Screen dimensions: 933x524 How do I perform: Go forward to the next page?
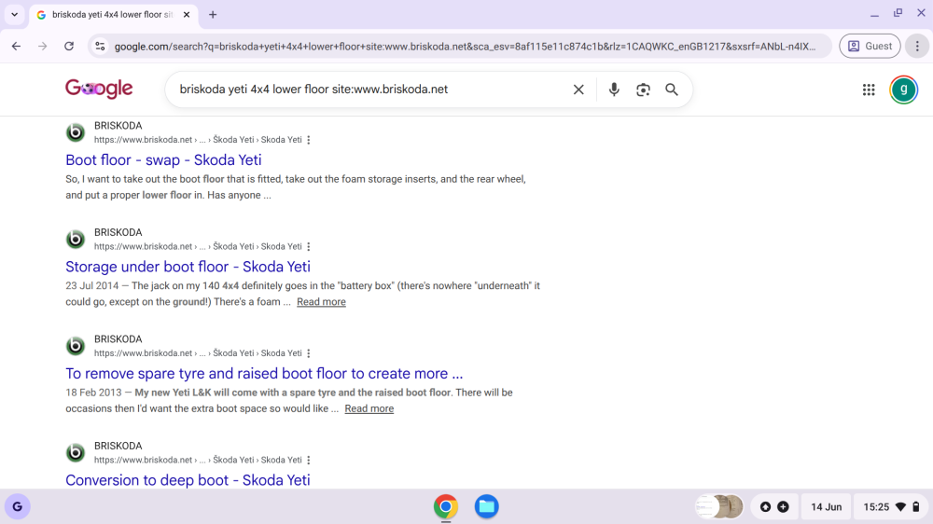click(42, 46)
